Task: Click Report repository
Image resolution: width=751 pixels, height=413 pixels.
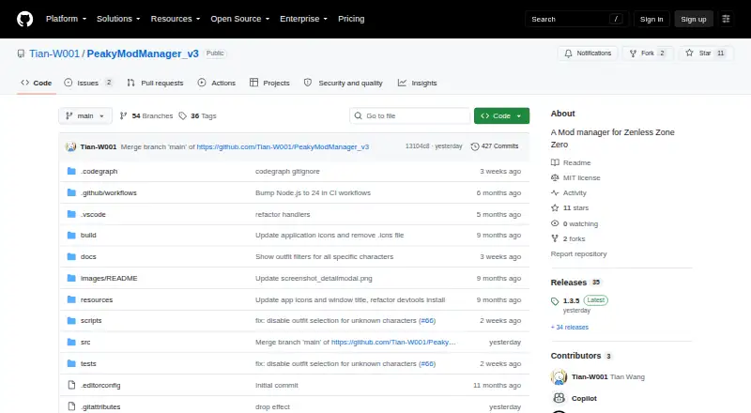Action: 578,254
